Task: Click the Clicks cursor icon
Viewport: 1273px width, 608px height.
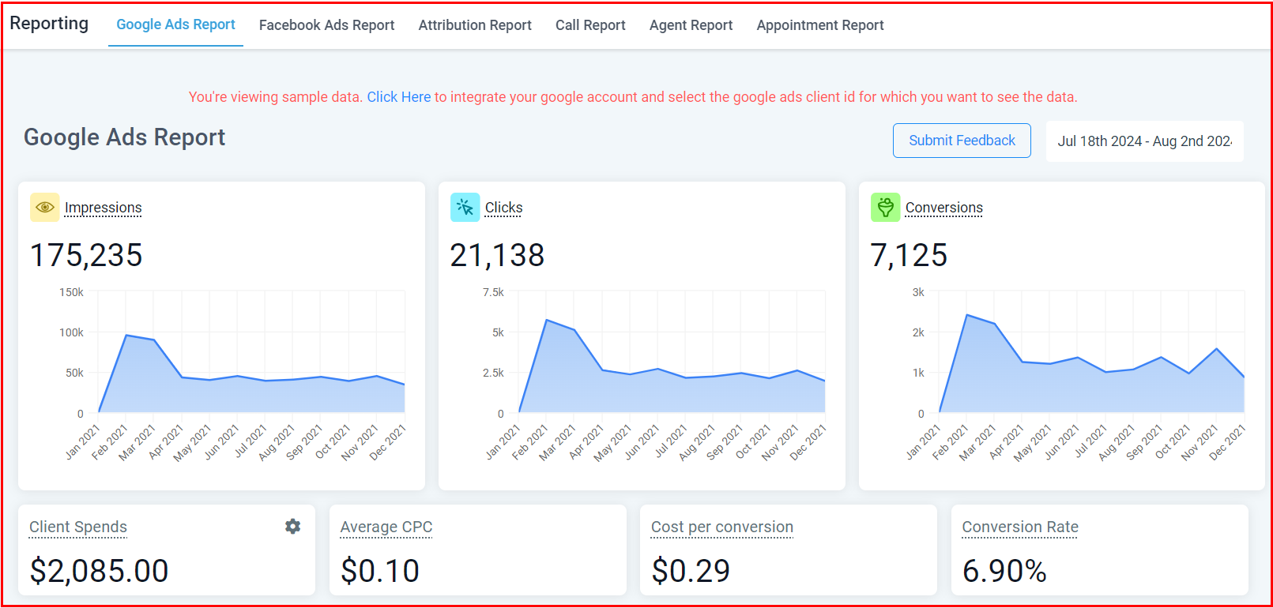Action: point(465,208)
